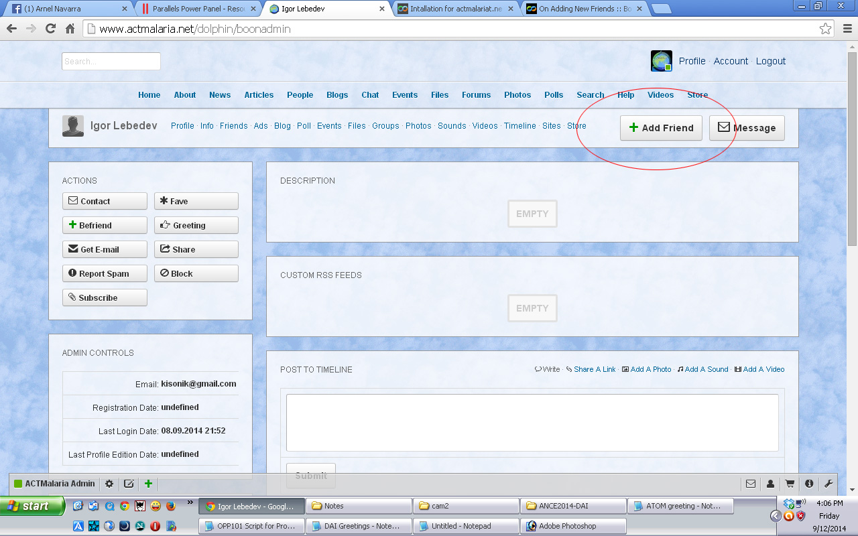Click the new tab button in Chrome
Screen dimensions: 858x536
pyautogui.click(x=661, y=9)
